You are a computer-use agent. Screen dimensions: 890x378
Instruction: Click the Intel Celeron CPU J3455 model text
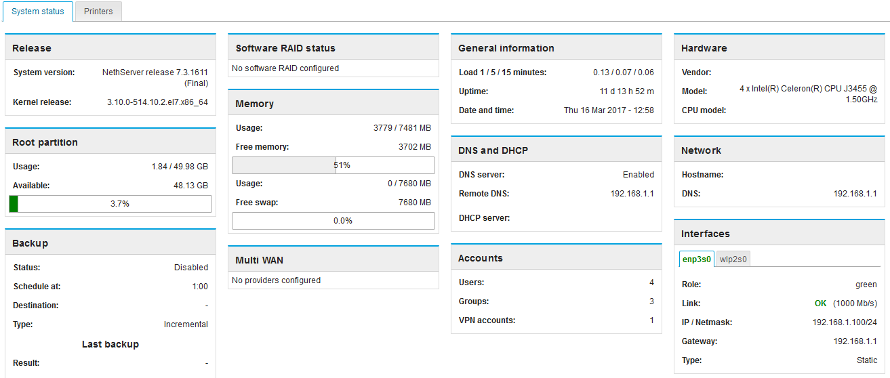tap(808, 94)
